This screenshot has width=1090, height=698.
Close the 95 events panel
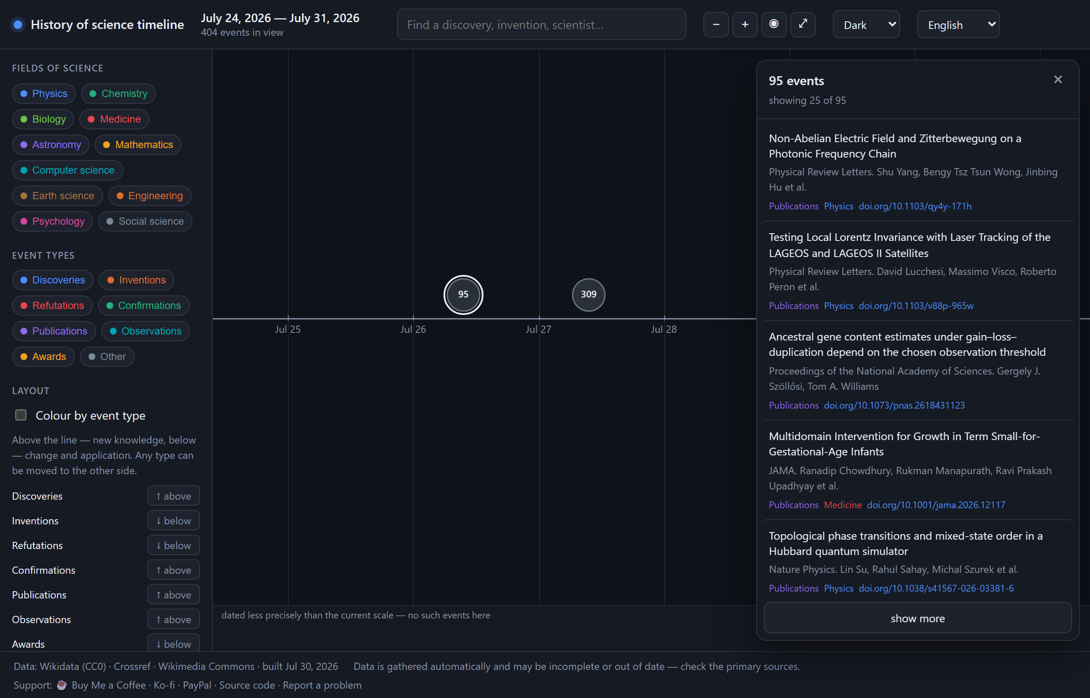coord(1058,80)
